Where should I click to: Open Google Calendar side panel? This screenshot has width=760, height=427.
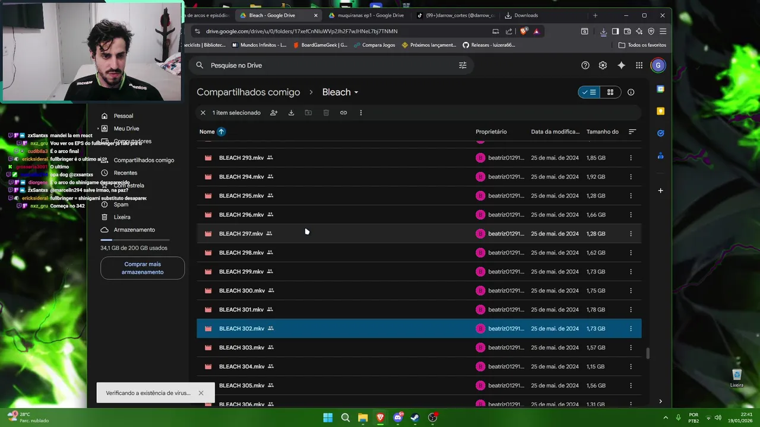coord(660,89)
